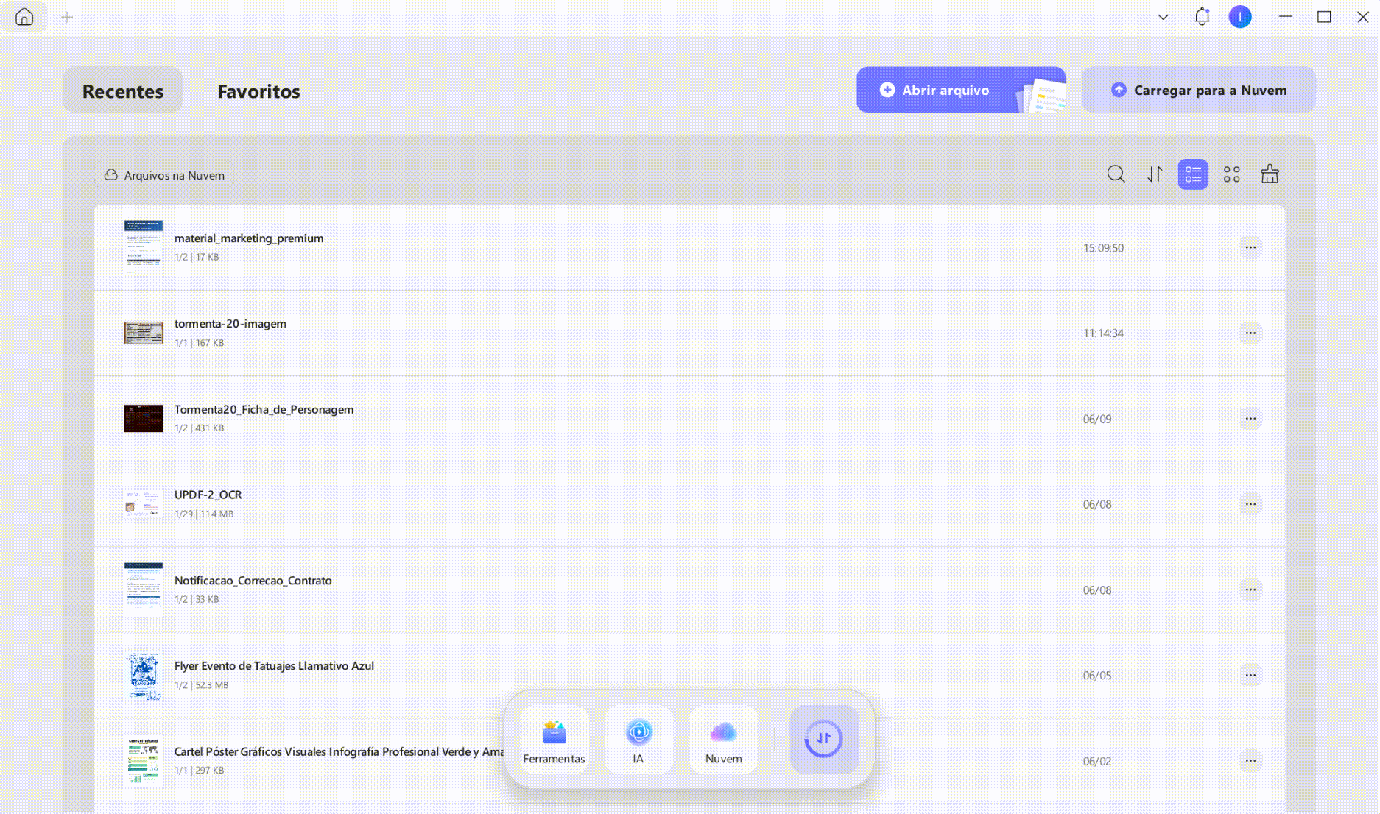Switch to the Favoritos tab

[x=258, y=91]
